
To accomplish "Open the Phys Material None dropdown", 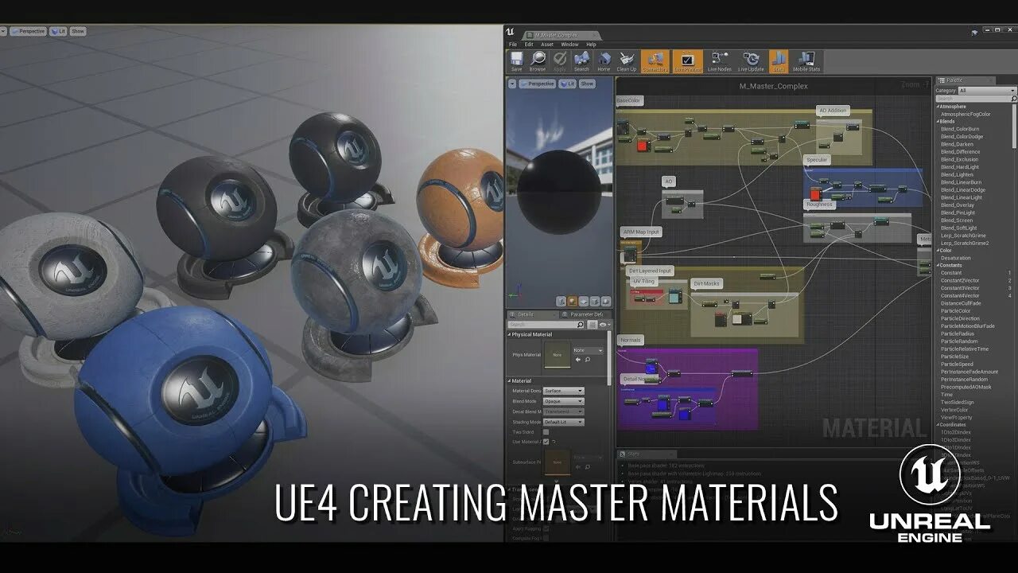I will click(x=588, y=350).
